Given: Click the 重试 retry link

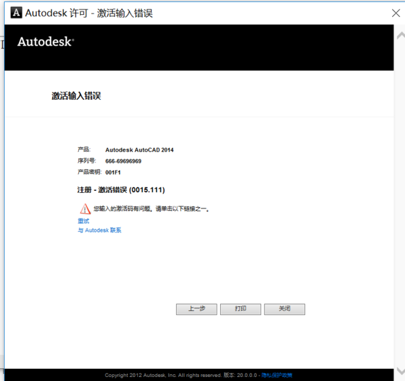Looking at the screenshot, I should click(x=84, y=221).
